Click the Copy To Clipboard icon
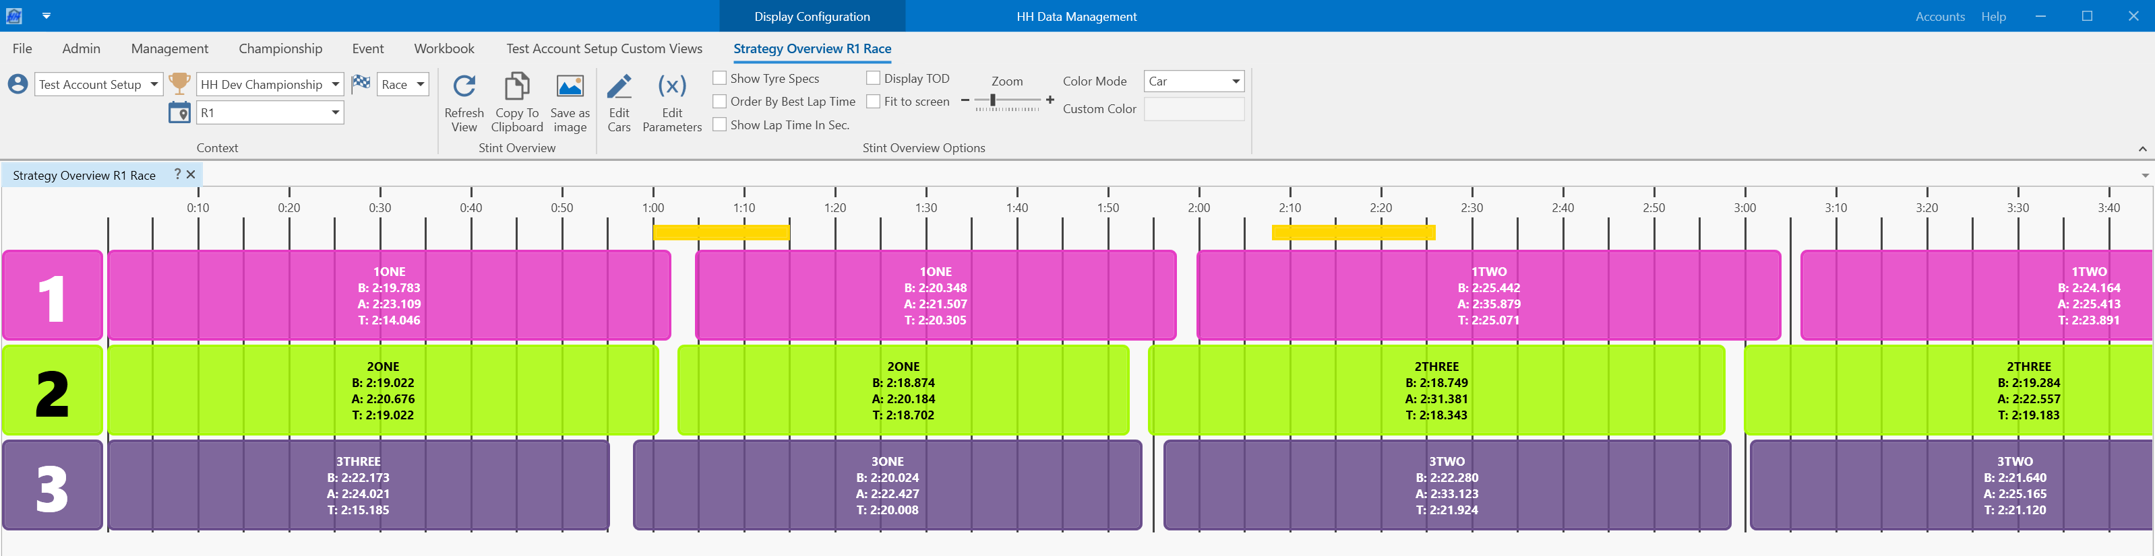Viewport: 2155px width, 556px height. click(516, 87)
